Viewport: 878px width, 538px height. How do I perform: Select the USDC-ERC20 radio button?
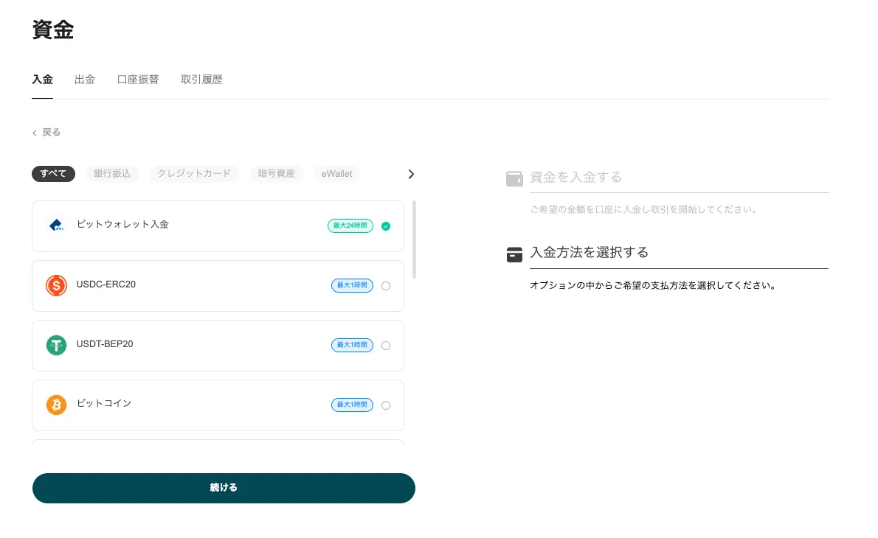click(386, 286)
